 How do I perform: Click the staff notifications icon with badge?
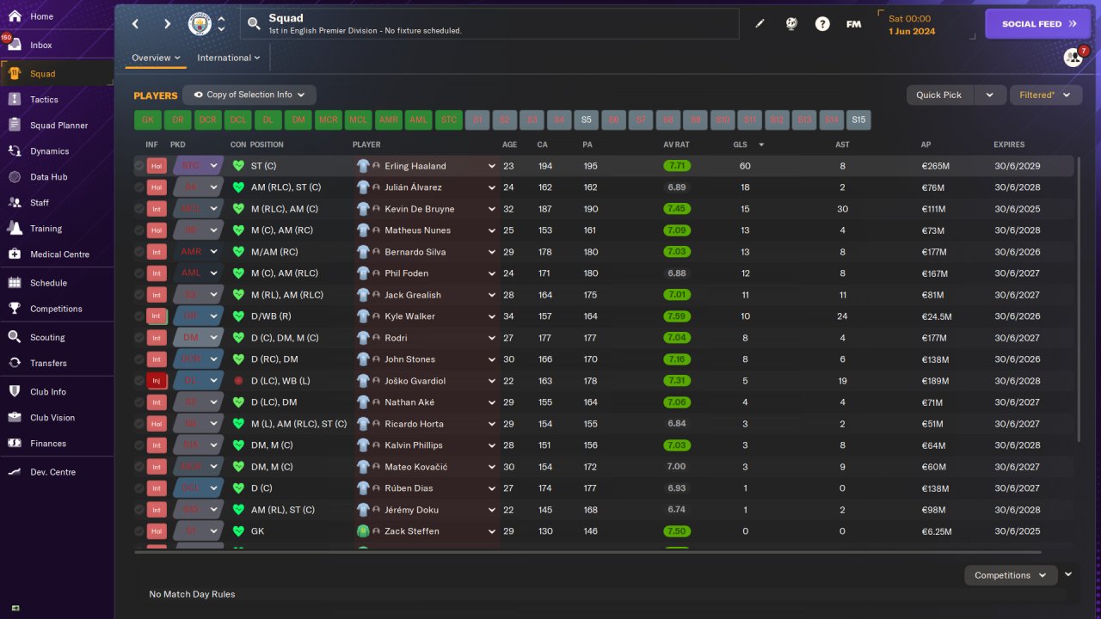point(1073,58)
